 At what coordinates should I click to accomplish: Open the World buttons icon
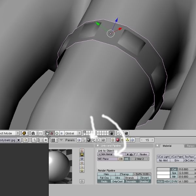132,140
